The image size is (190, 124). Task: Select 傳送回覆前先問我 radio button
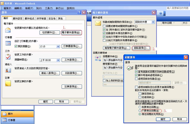140,114
